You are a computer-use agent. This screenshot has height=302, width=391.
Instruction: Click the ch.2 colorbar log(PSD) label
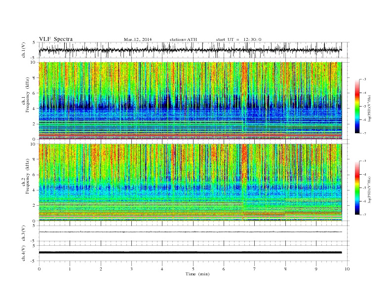click(370, 189)
